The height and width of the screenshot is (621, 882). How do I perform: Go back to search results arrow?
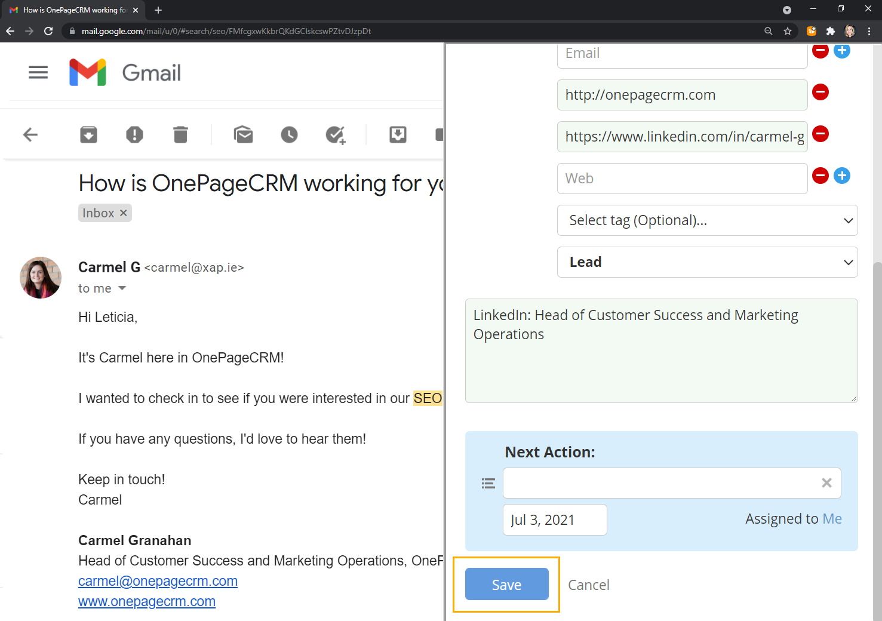point(30,135)
